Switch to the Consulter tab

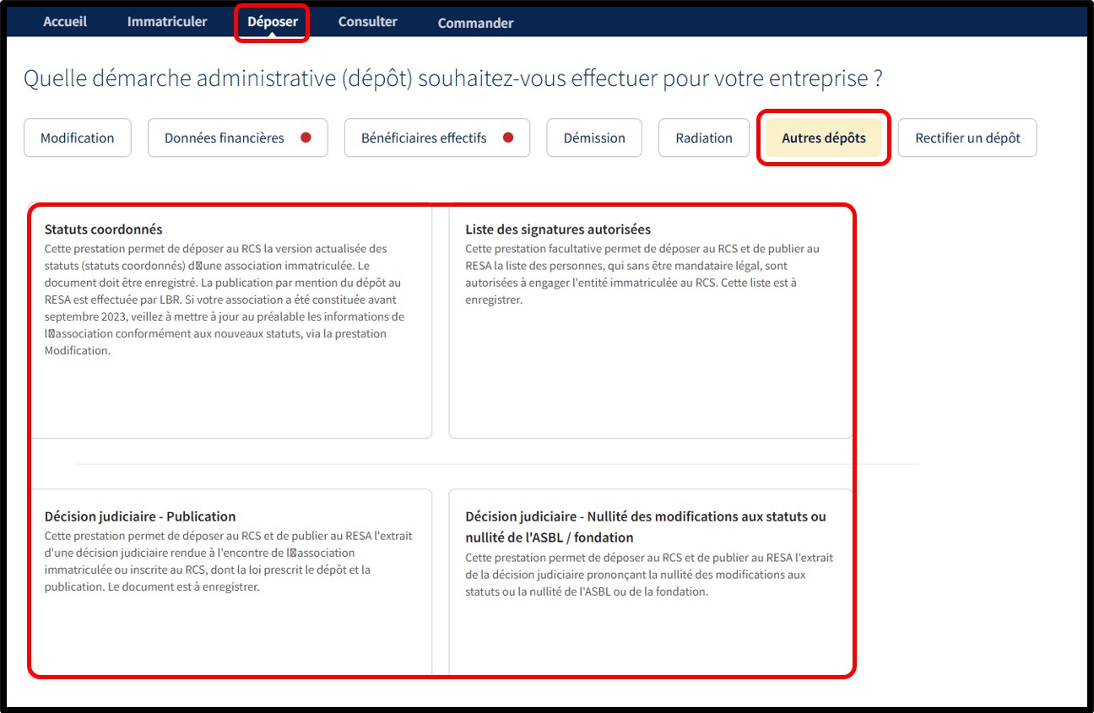click(367, 22)
